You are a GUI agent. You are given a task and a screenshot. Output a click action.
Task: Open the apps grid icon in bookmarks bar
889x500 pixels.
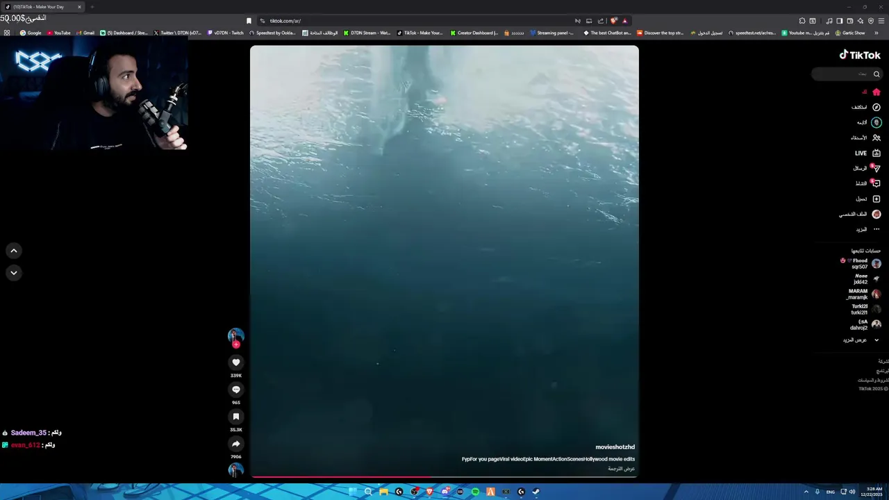[x=7, y=33]
